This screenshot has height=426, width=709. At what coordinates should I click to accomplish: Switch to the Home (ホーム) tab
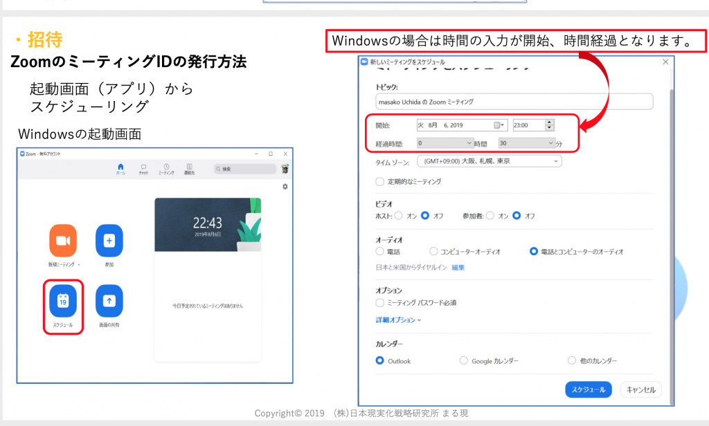[x=120, y=169]
